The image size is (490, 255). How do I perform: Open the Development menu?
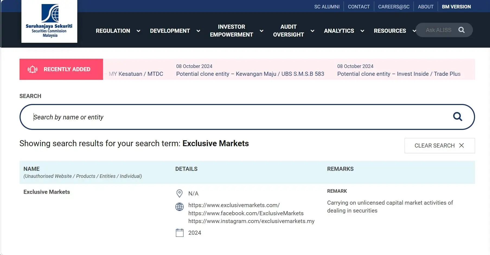(x=170, y=31)
